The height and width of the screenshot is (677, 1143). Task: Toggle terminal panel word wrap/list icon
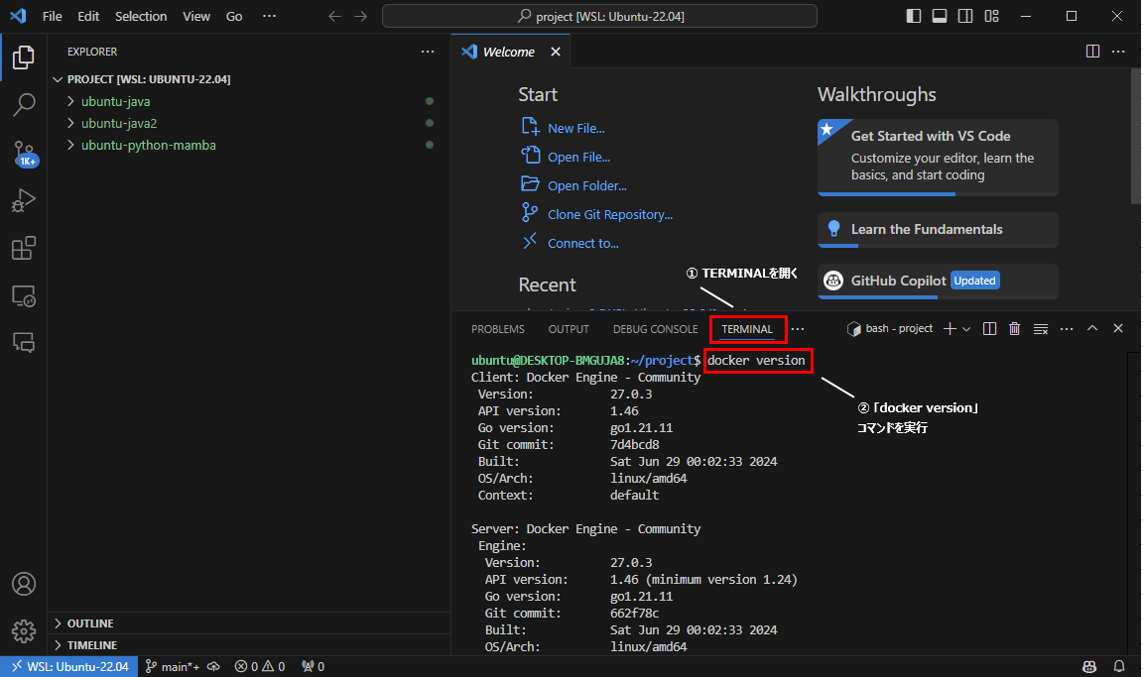coord(1041,329)
